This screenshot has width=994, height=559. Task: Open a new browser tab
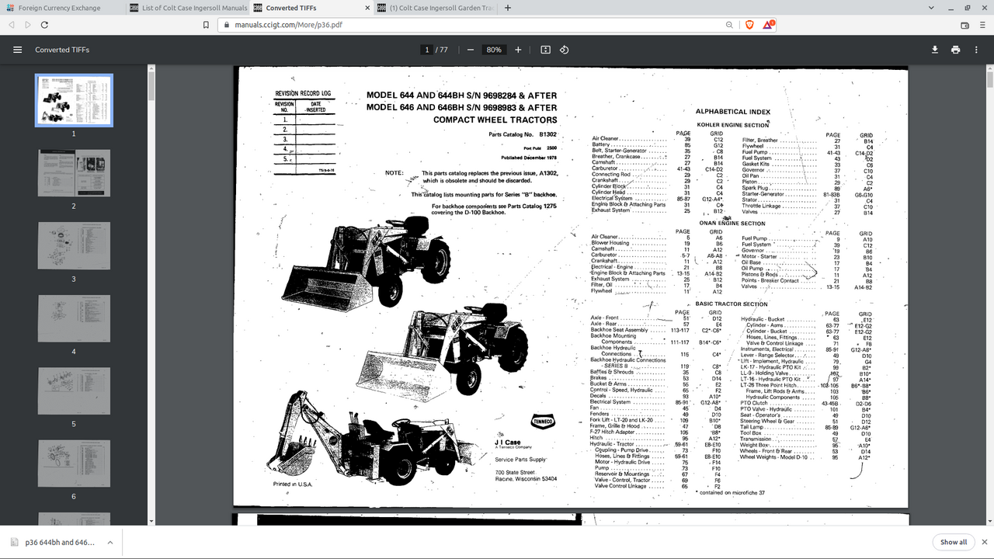[508, 8]
